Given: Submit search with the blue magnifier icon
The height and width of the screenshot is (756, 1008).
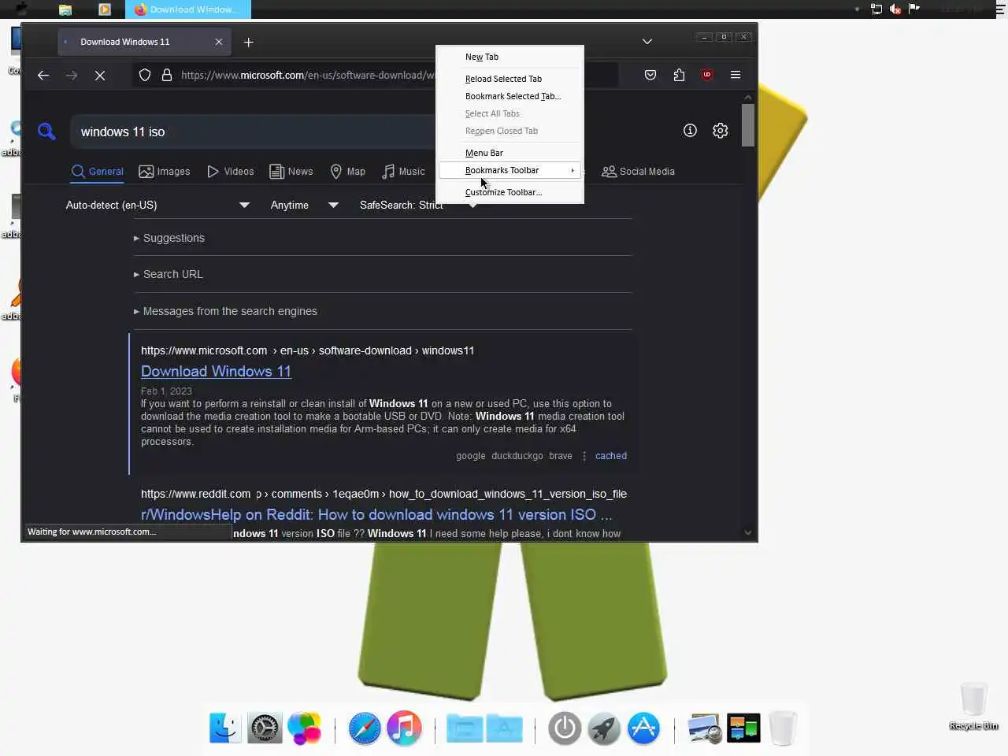Looking at the screenshot, I should pyautogui.click(x=46, y=132).
